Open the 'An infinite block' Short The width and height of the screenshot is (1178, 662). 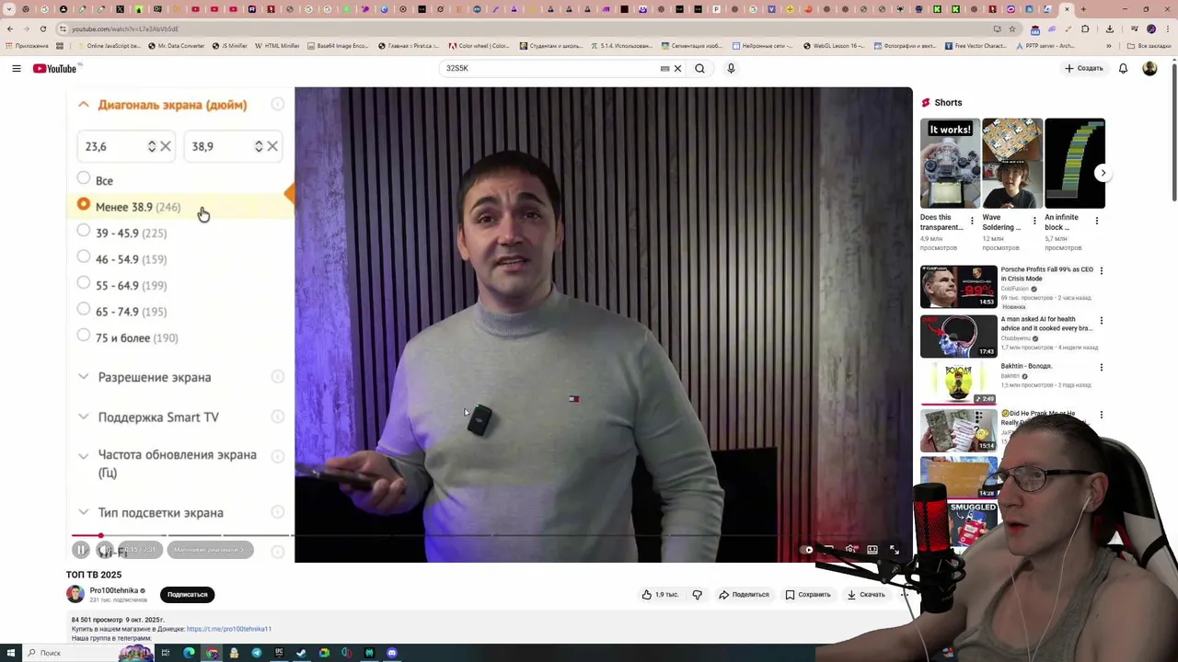[1075, 164]
